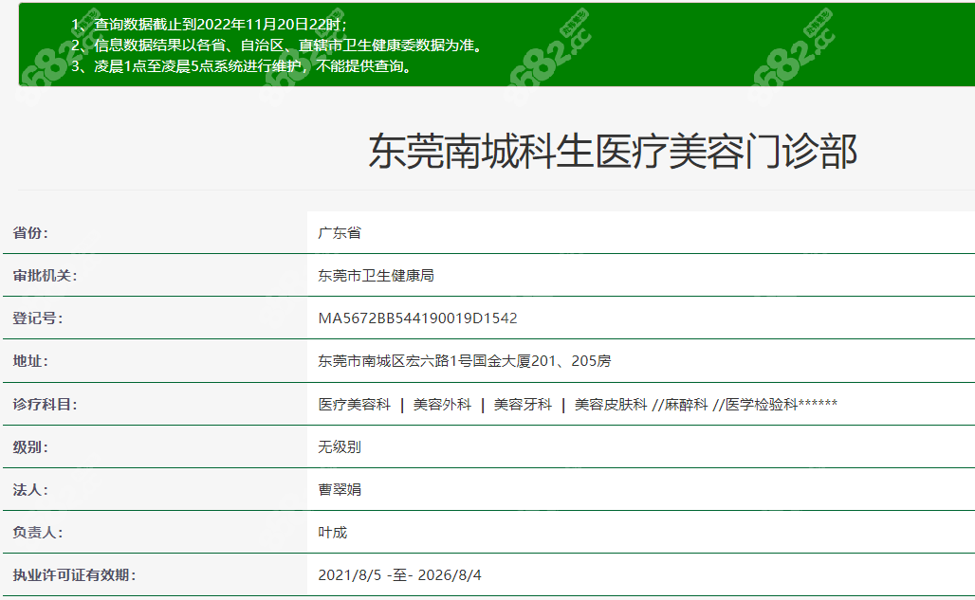Click the 审批机关 label
975x600 pixels.
45,276
